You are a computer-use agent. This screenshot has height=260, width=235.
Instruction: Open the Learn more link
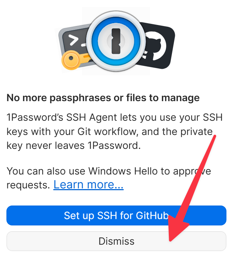(x=89, y=184)
